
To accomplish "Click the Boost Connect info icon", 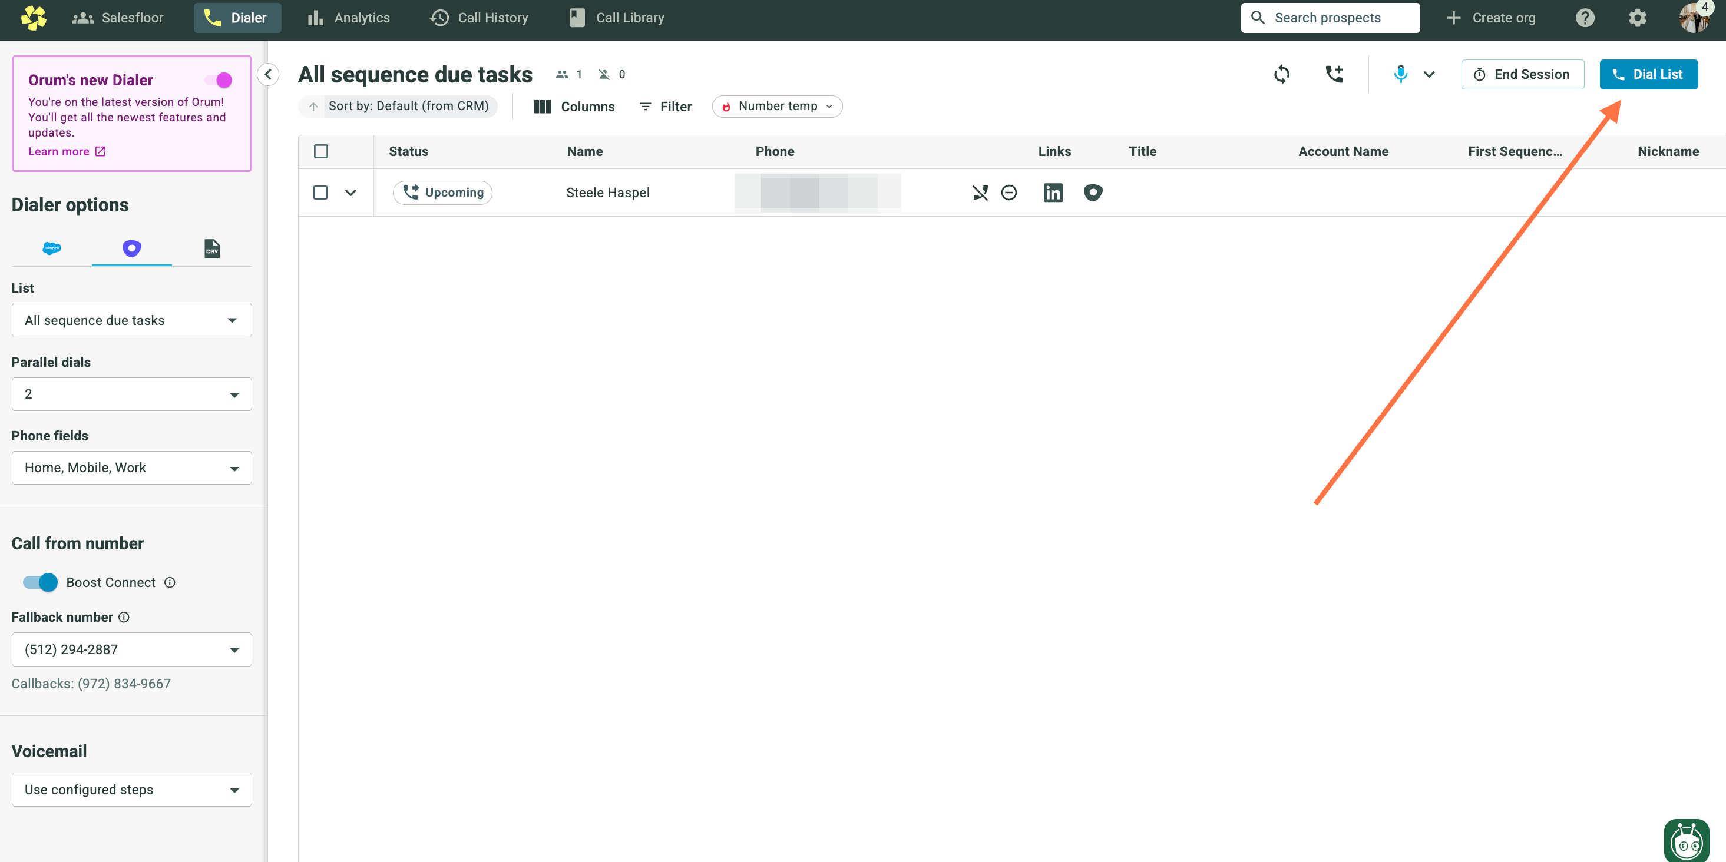I will pos(170,582).
